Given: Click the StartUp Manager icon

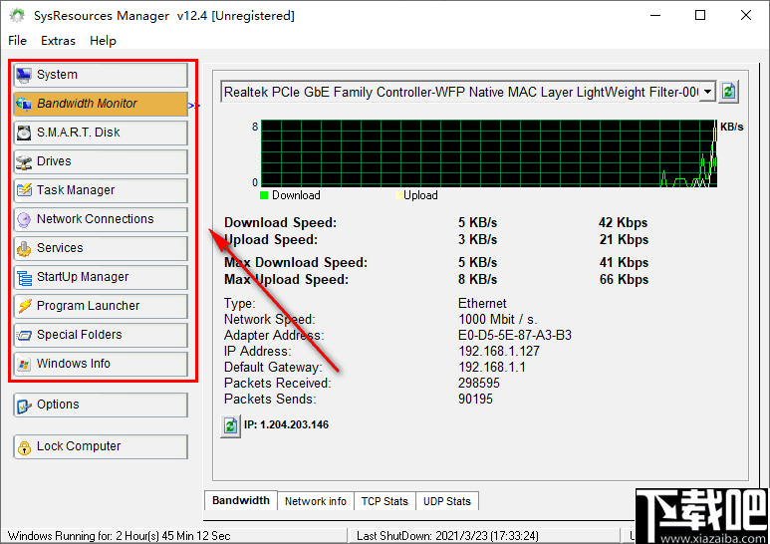Looking at the screenshot, I should (x=24, y=277).
